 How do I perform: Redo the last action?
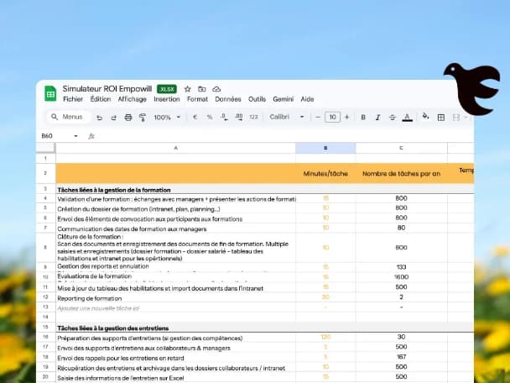point(113,118)
